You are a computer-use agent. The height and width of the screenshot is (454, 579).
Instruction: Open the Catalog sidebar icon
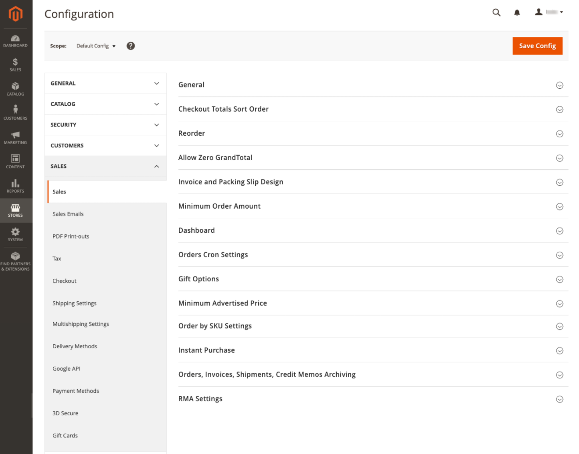point(16,90)
